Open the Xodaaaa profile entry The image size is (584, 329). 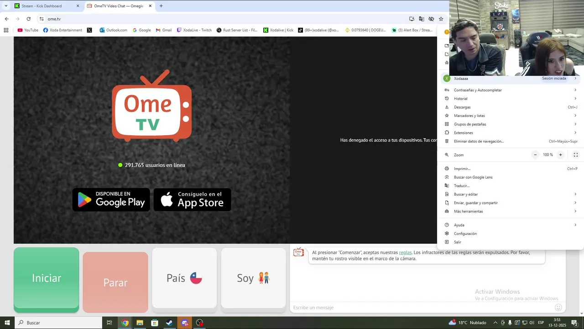point(511,79)
